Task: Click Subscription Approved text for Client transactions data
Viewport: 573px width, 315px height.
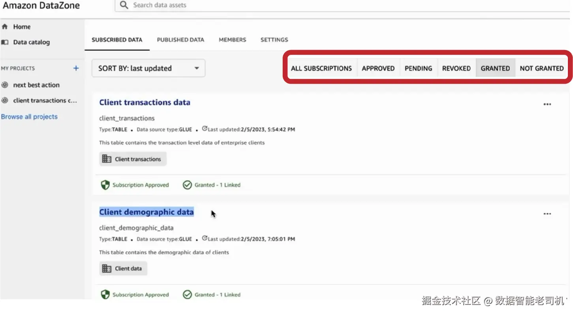Action: point(141,185)
